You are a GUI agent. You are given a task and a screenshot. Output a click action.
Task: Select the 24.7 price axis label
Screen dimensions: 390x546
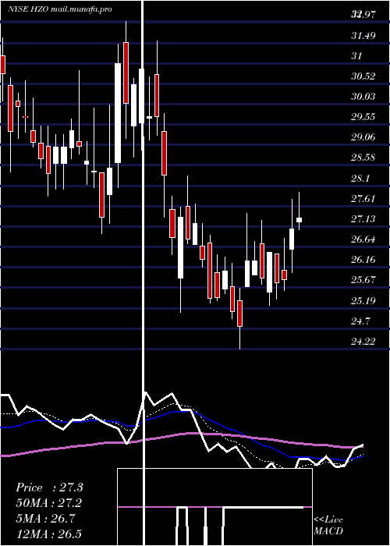(x=360, y=321)
